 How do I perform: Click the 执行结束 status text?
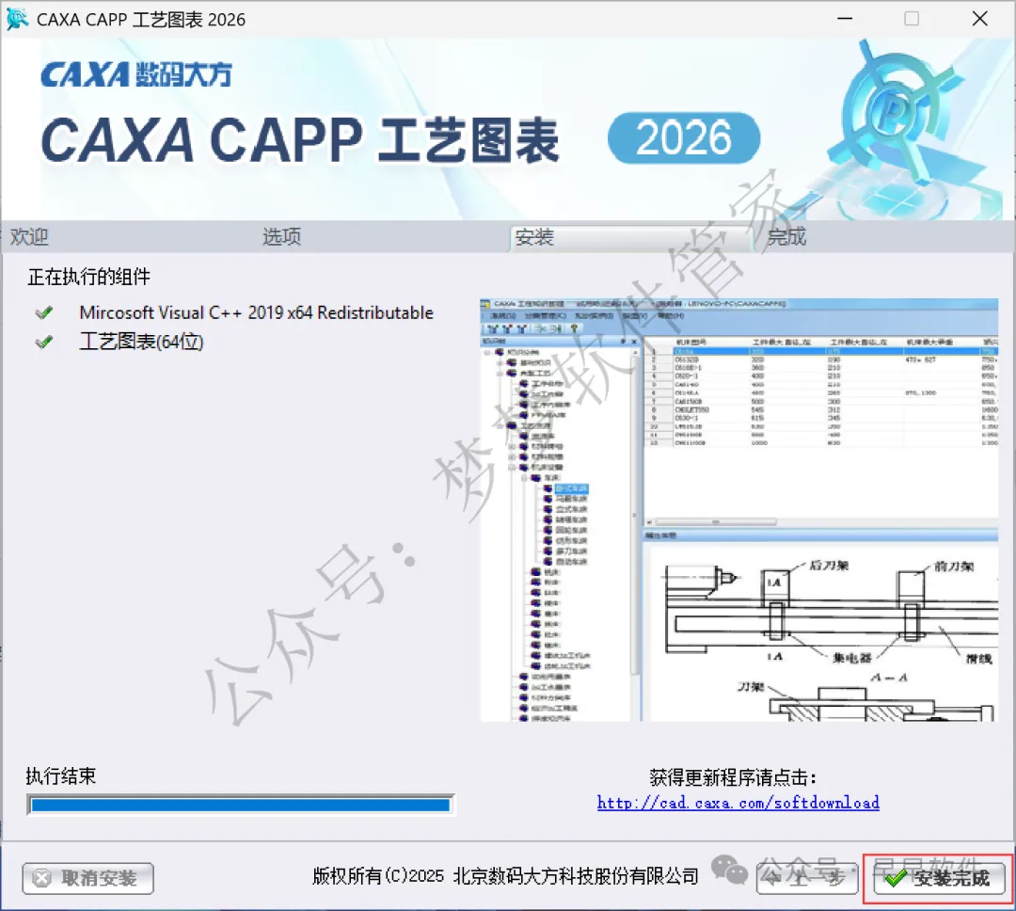click(61, 775)
